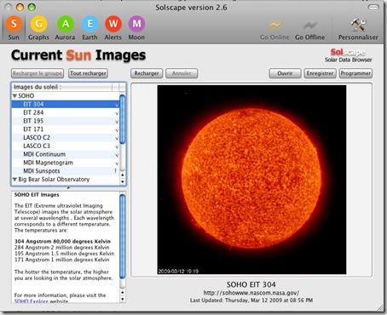The height and width of the screenshot is (315, 387).
Task: Click the Recharger button
Action: pyautogui.click(x=147, y=73)
